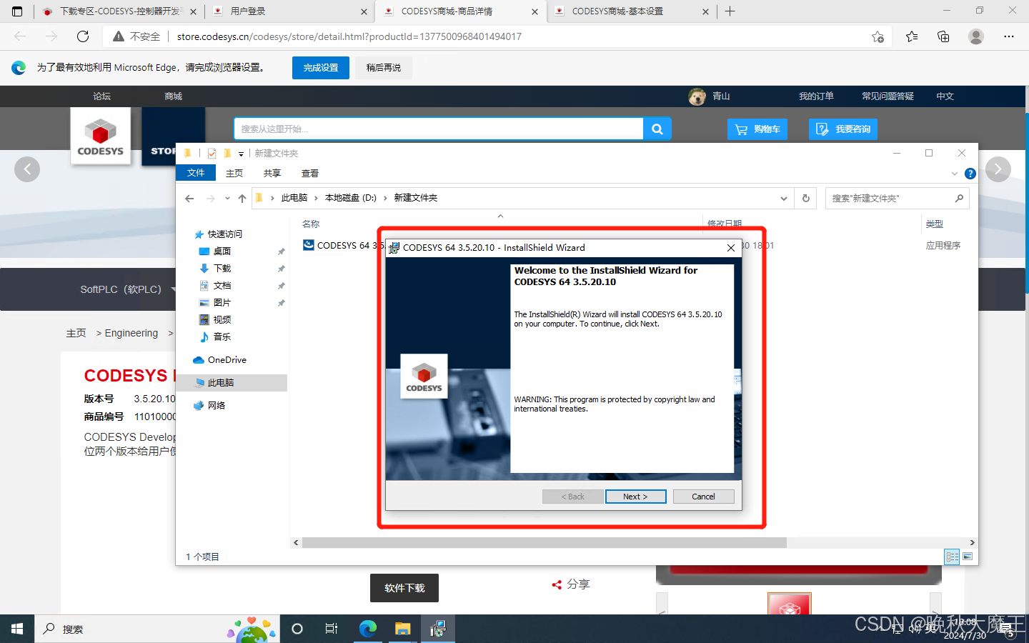Open 常见问题答疑 in the store header

pyautogui.click(x=888, y=96)
